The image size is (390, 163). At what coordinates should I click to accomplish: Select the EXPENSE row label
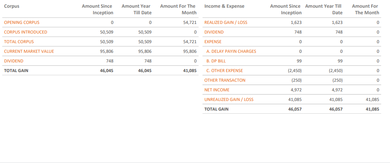(x=213, y=42)
